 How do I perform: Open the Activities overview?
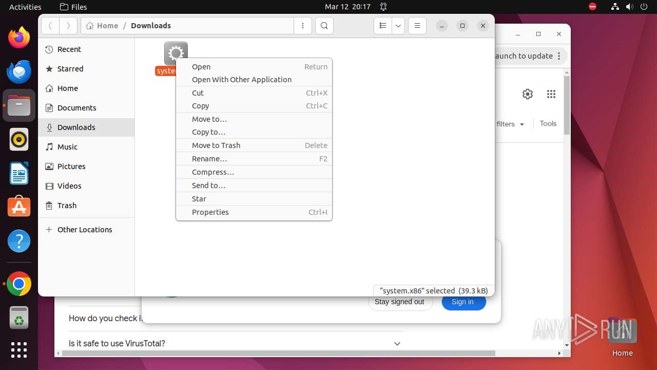click(x=25, y=7)
